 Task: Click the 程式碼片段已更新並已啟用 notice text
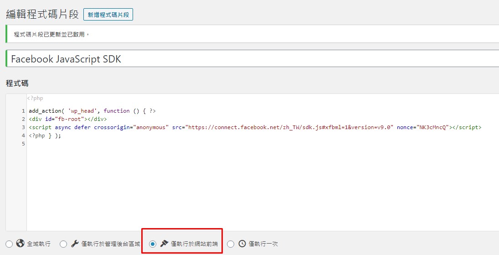pos(51,34)
